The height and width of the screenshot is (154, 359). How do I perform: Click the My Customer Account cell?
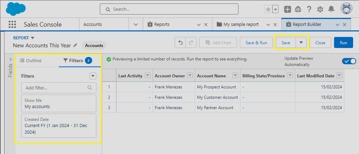click(217, 97)
